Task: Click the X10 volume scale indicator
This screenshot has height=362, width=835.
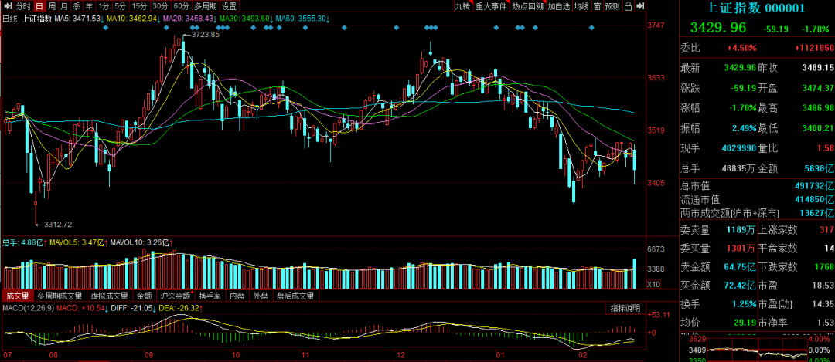Action: (653, 285)
